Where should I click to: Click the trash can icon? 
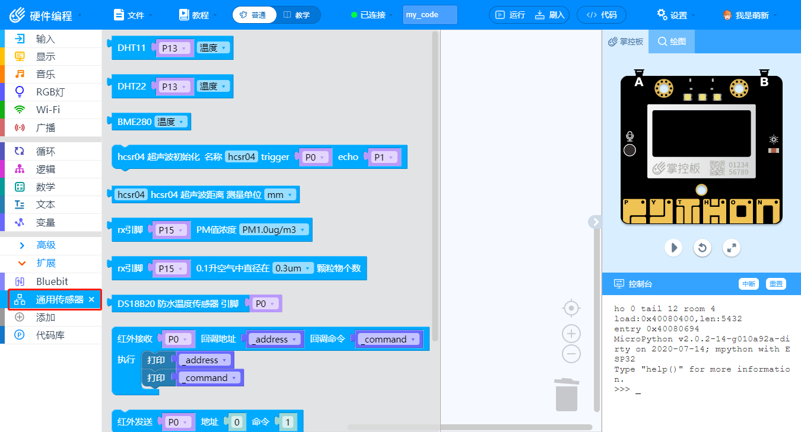(x=567, y=394)
